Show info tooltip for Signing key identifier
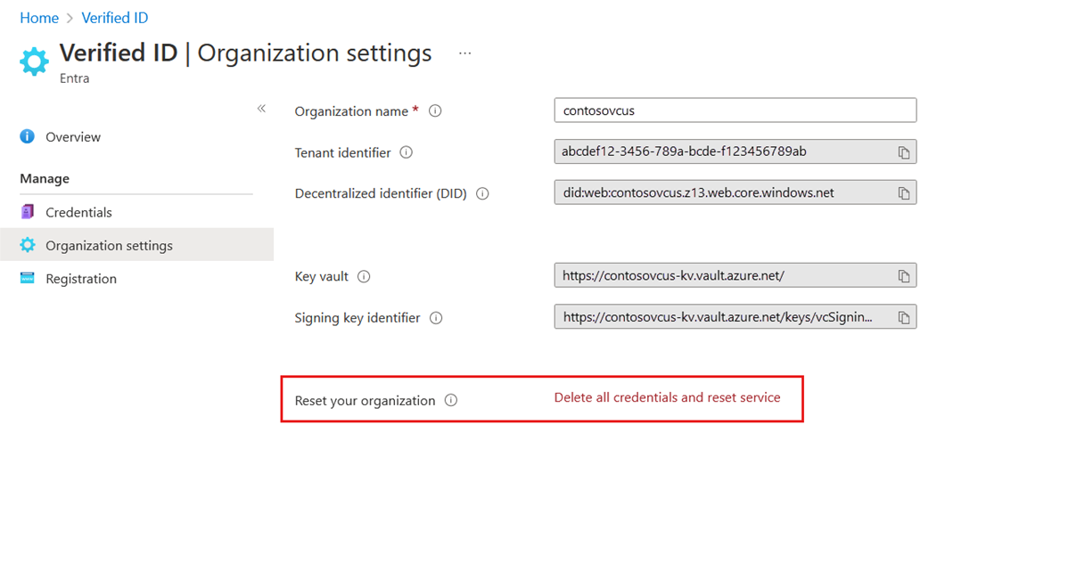The height and width of the screenshot is (571, 1068). [x=436, y=318]
